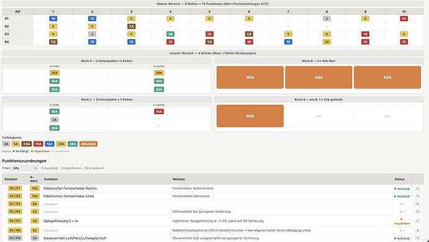Select the 7,5 fuse at R3 column 6
The height and width of the screenshot is (242, 429).
coord(249,34)
